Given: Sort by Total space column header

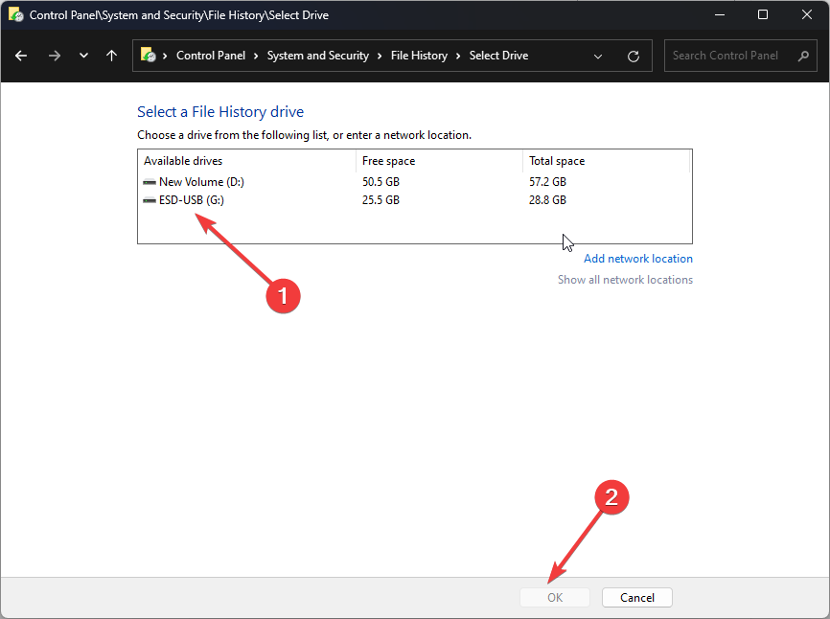Looking at the screenshot, I should (557, 161).
